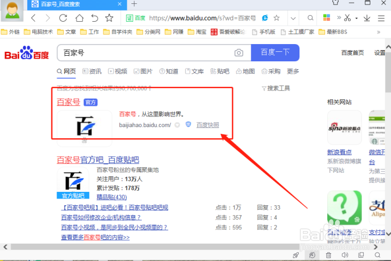The image size is (391, 261).
Task: Reload the page with refresh icon
Action: [x=63, y=18]
